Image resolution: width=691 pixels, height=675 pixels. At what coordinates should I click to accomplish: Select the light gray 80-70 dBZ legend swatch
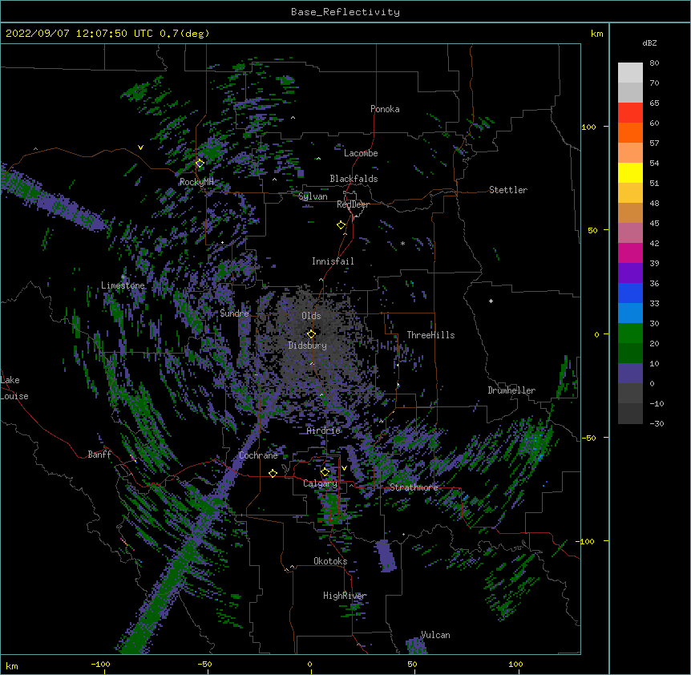(x=630, y=72)
